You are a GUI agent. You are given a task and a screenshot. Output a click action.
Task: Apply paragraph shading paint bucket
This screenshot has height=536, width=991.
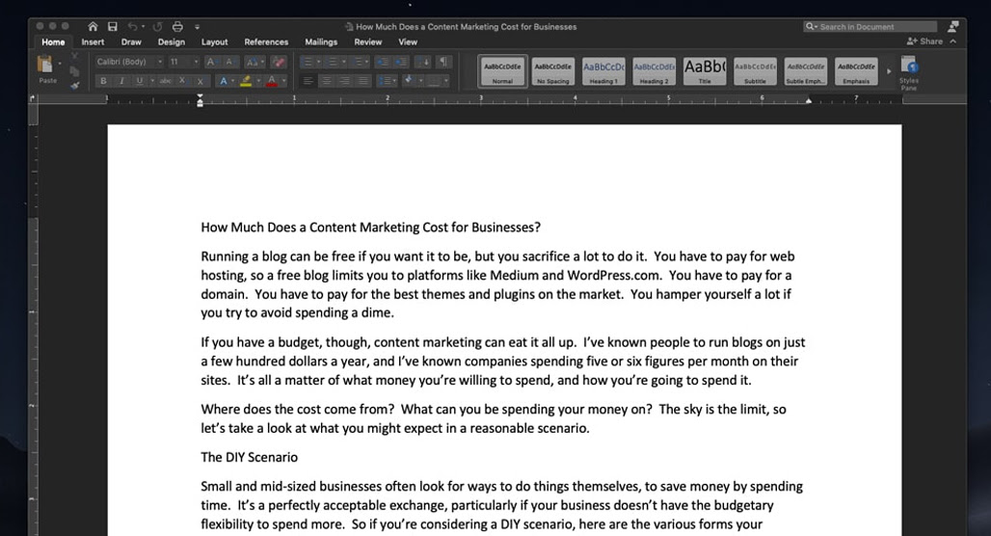[x=409, y=80]
